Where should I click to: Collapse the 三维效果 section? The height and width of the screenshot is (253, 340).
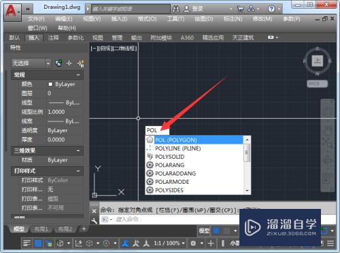pos(78,151)
